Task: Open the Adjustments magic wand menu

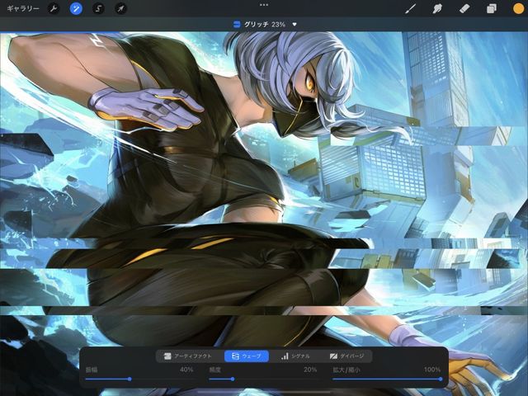Action: [76, 8]
